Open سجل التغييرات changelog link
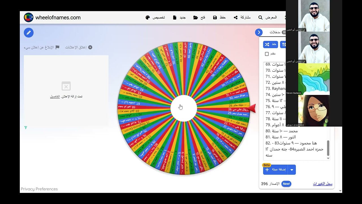The height and width of the screenshot is (204, 362). [323, 184]
